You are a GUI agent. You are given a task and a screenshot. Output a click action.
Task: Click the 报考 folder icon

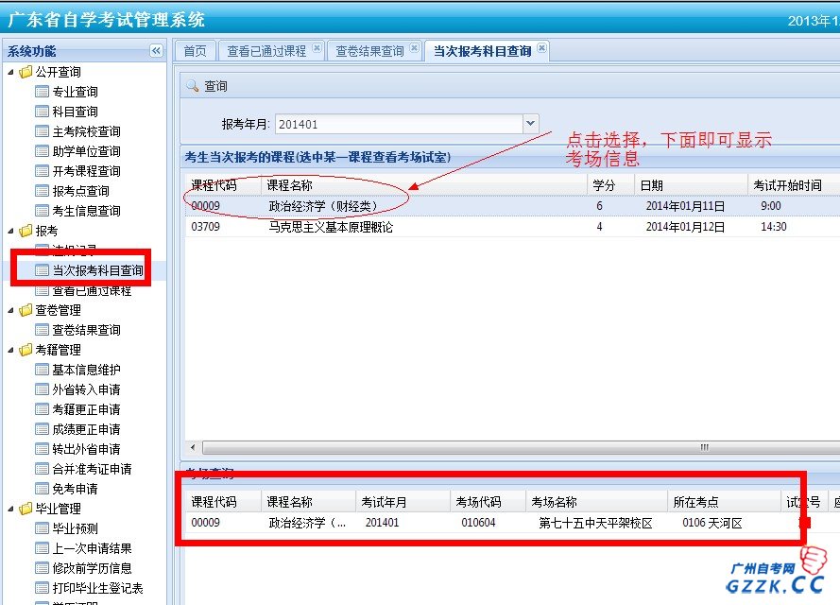point(26,230)
